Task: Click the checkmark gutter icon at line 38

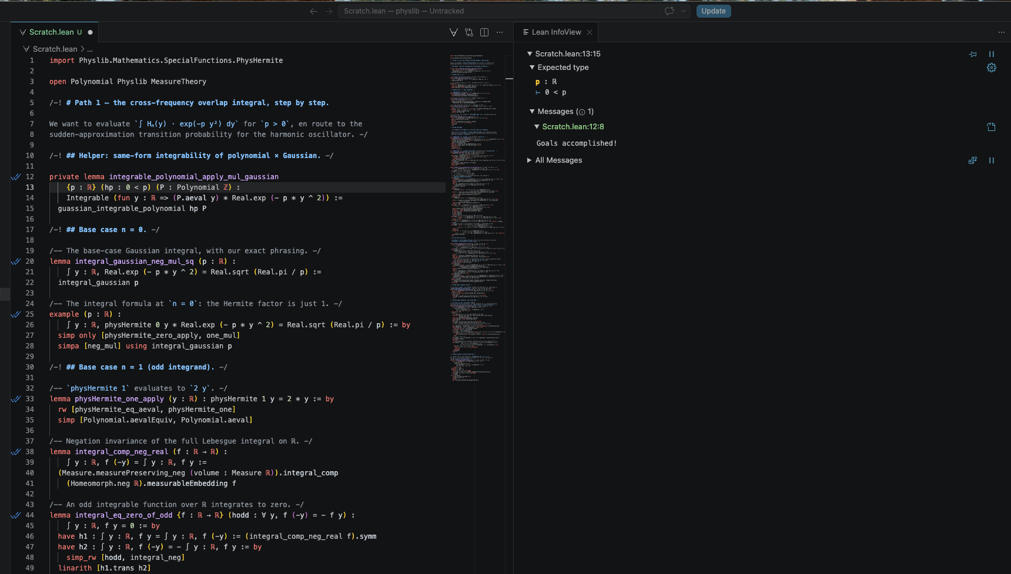Action: [16, 452]
